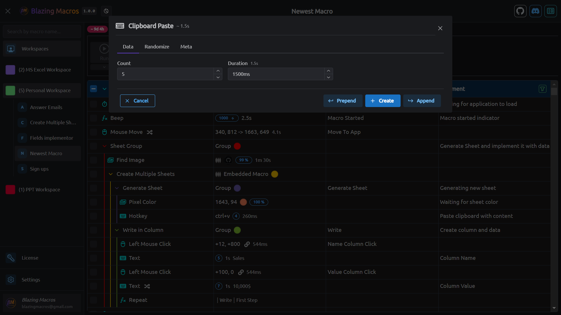Open Settings gear icon

(x=11, y=280)
